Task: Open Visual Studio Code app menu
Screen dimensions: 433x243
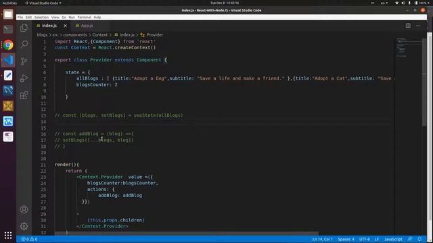Action: [x=43, y=3]
